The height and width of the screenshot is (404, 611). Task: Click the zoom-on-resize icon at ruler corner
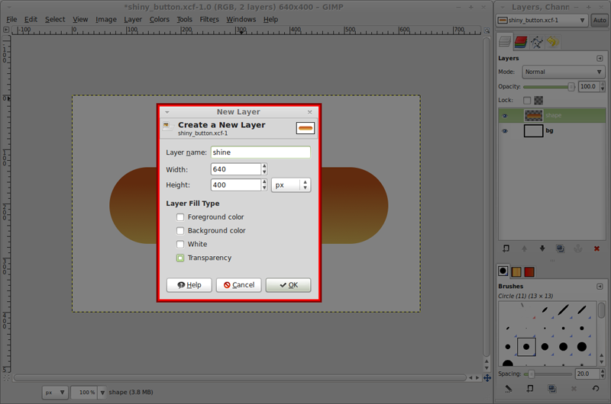(x=487, y=30)
